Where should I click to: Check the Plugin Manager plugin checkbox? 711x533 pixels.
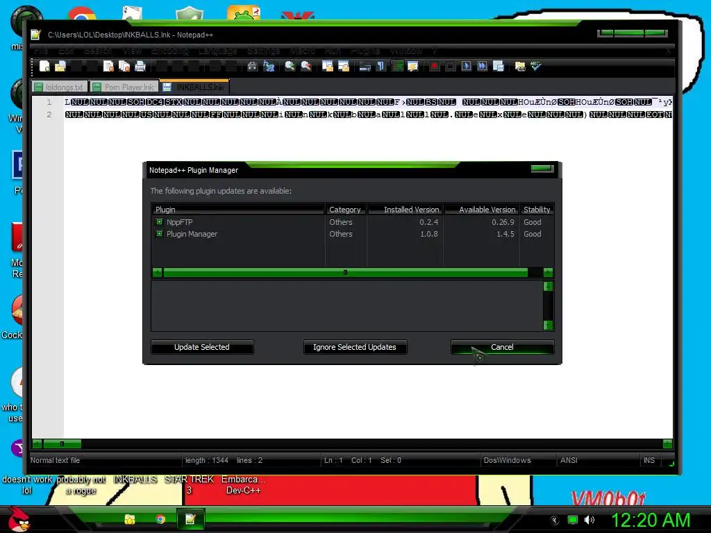point(159,234)
